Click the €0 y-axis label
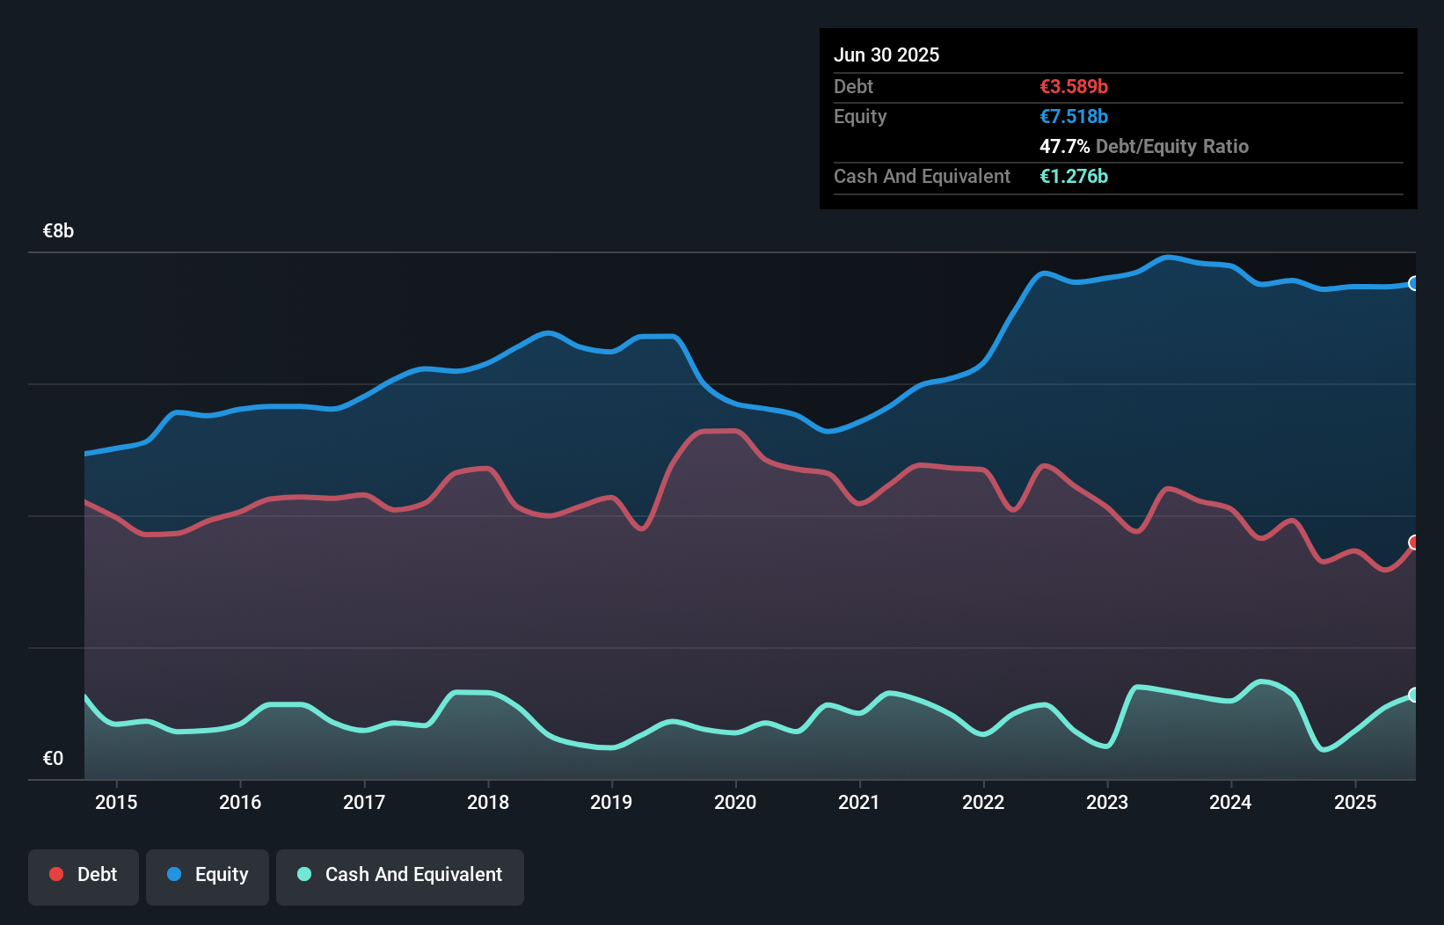 point(54,758)
